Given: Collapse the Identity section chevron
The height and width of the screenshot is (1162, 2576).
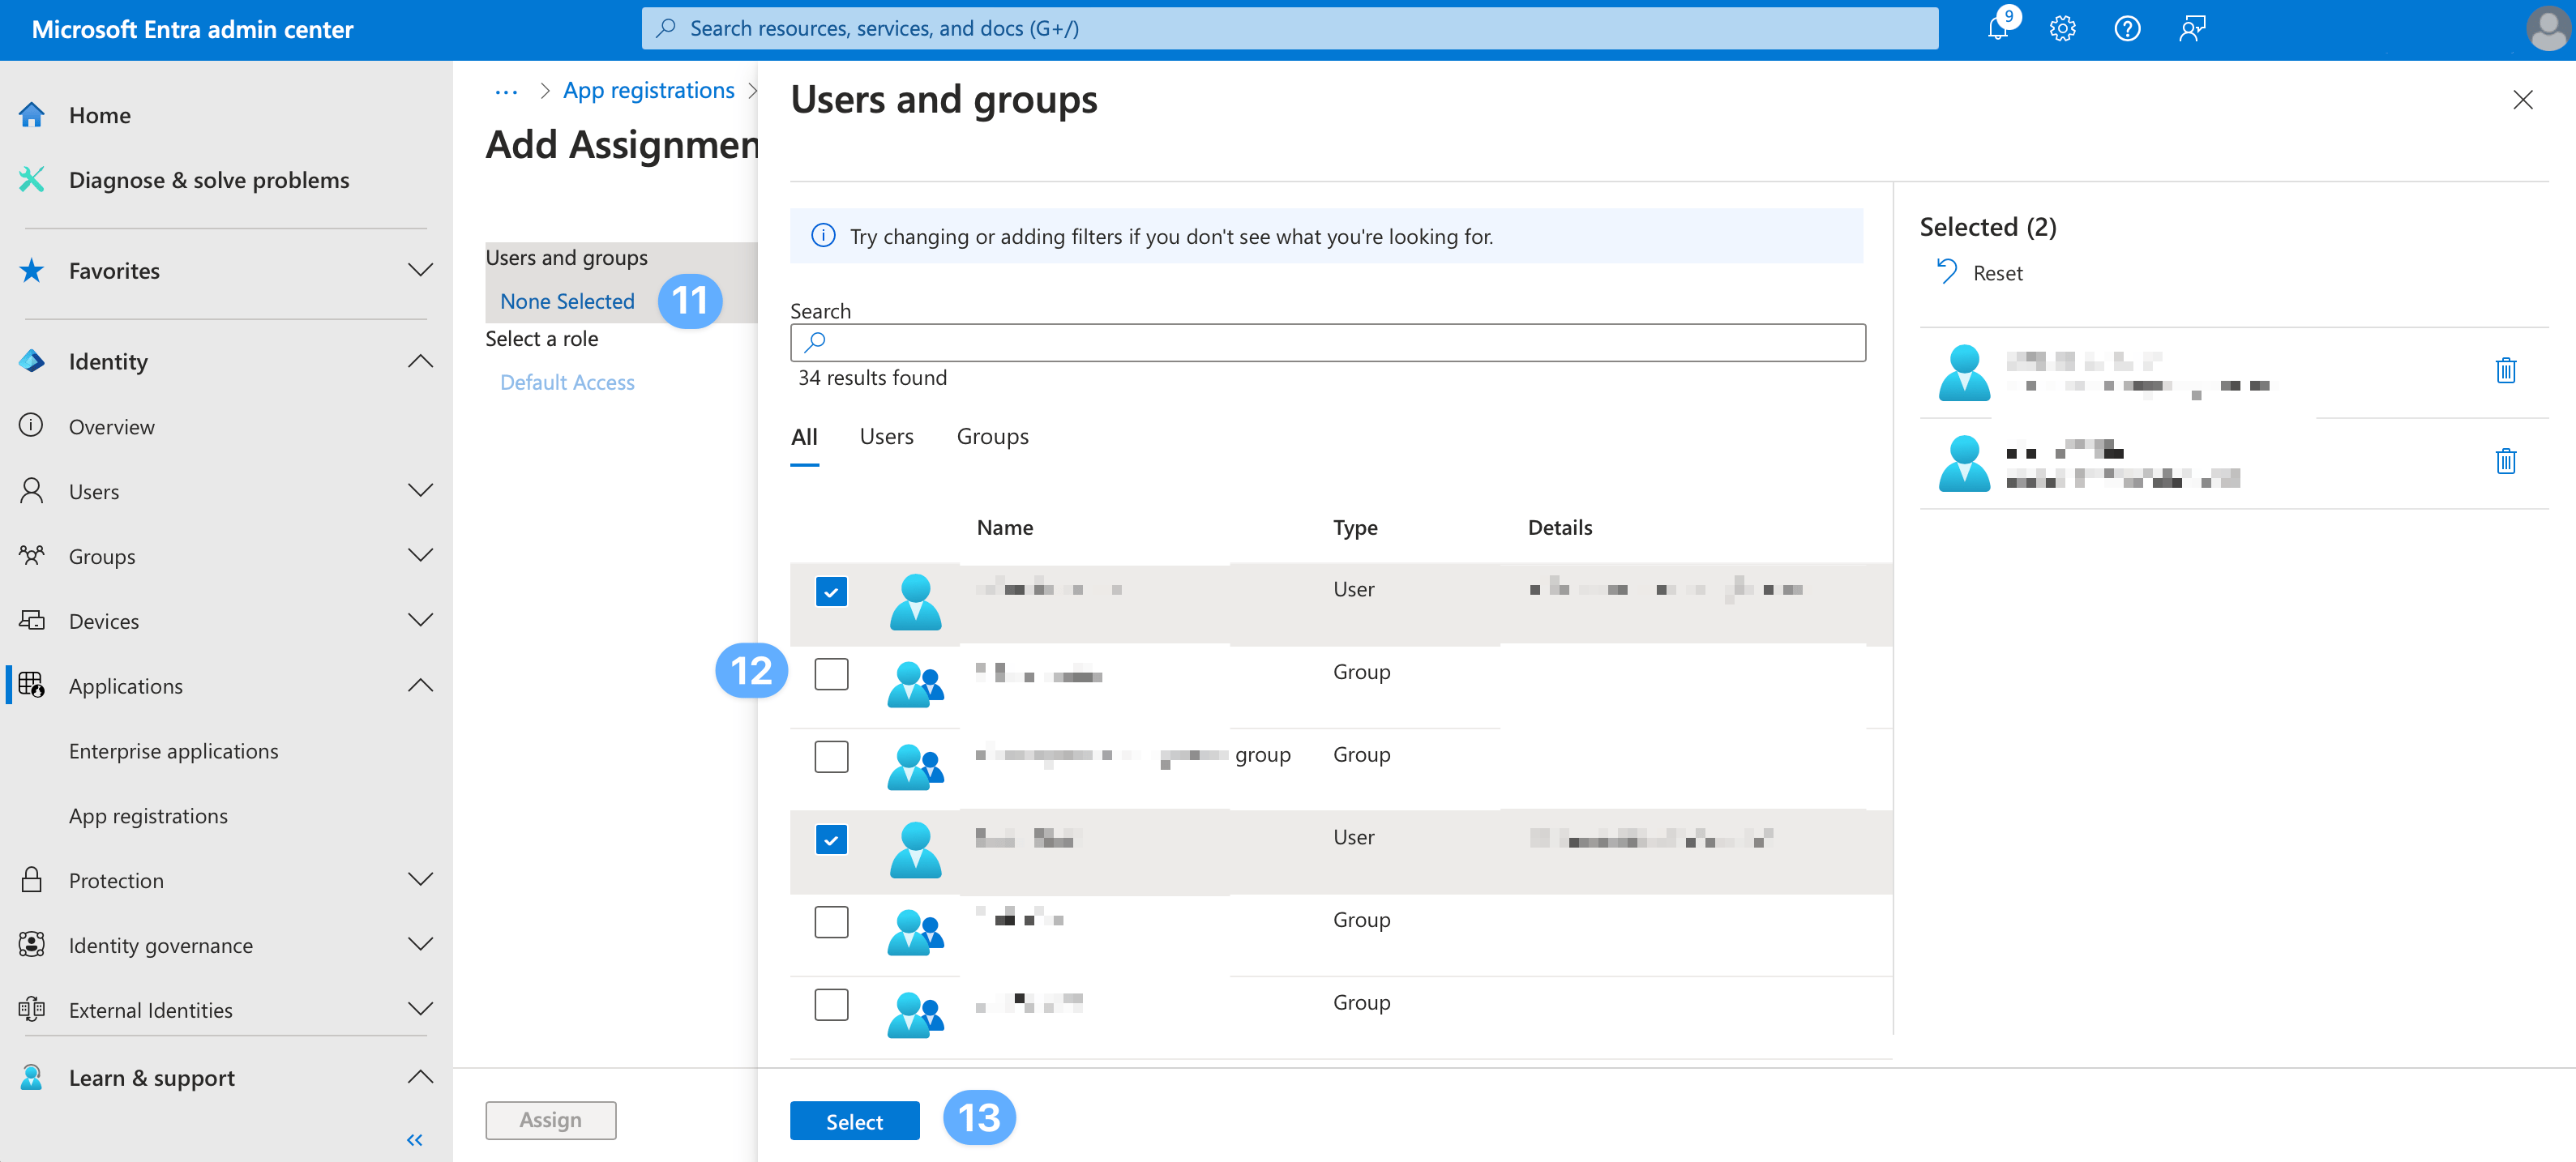Looking at the screenshot, I should (421, 361).
